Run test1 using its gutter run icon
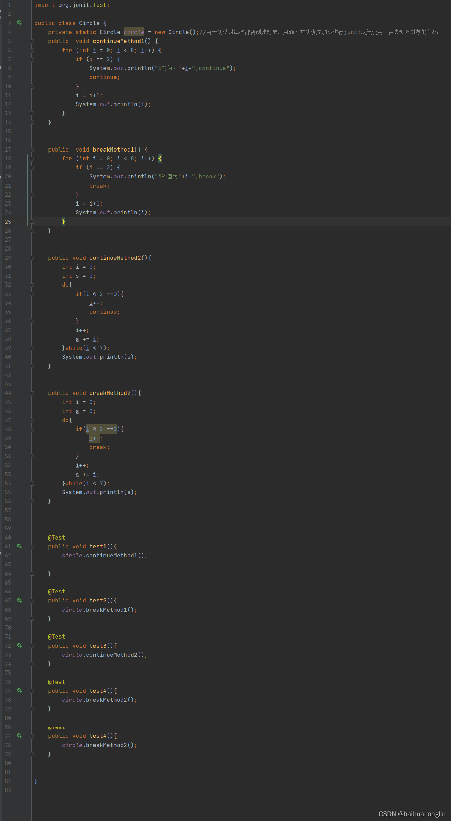Viewport: 451px width, 821px height. coord(20,546)
